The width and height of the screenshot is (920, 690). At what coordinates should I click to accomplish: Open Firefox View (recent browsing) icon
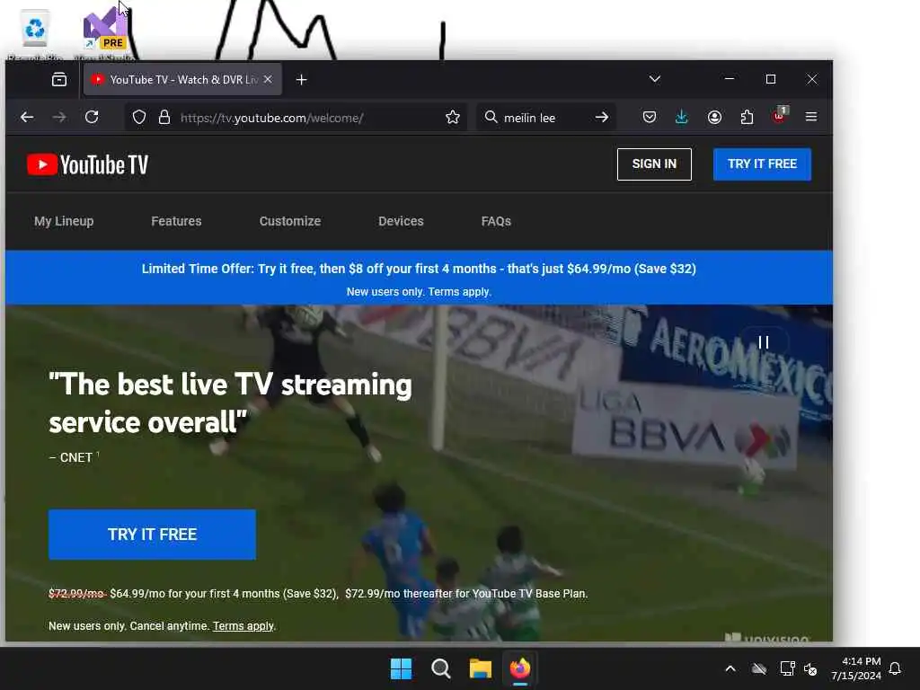click(x=59, y=79)
